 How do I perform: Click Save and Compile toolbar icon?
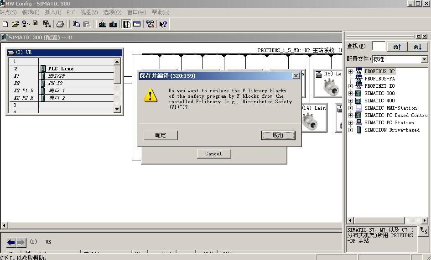click(x=47, y=24)
